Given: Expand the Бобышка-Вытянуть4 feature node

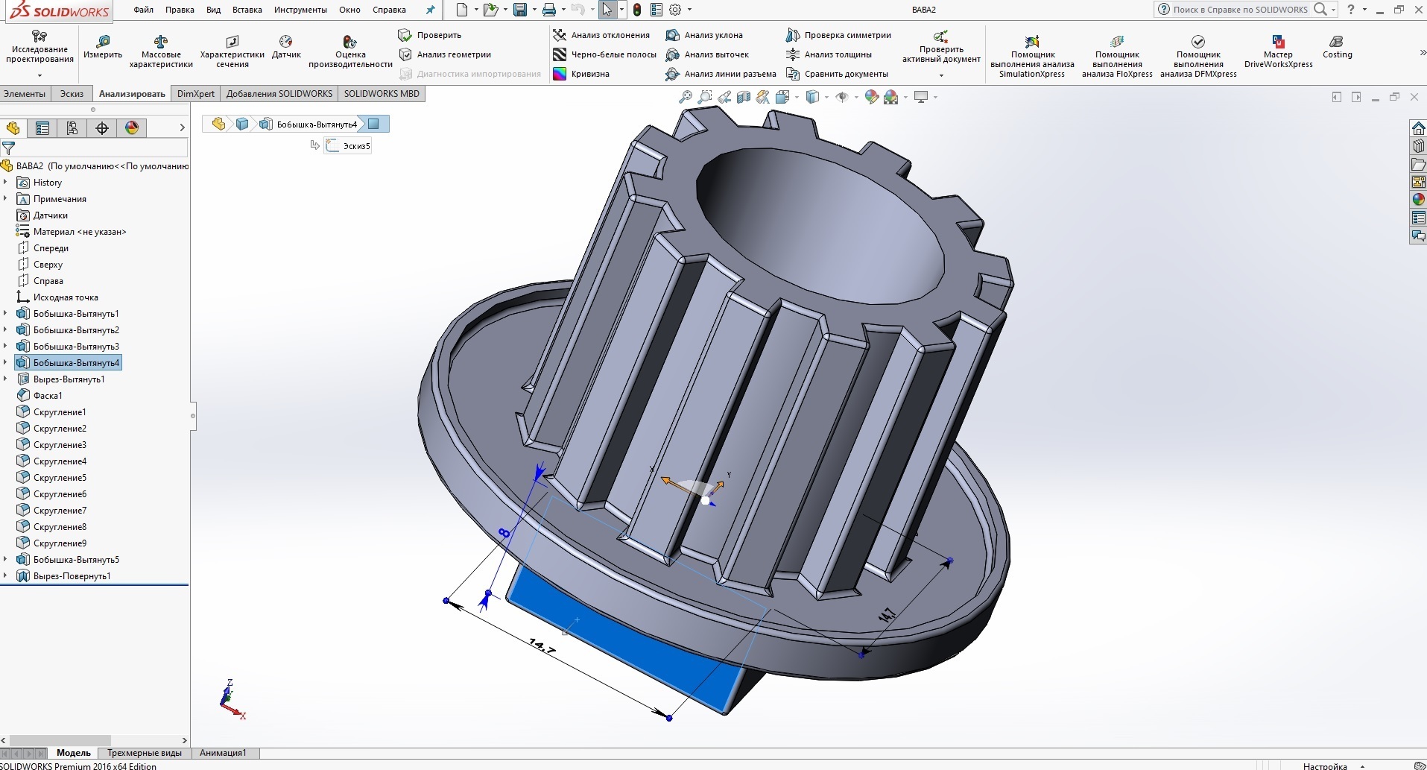Looking at the screenshot, I should click(6, 362).
